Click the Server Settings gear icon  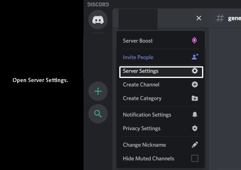[x=195, y=71]
